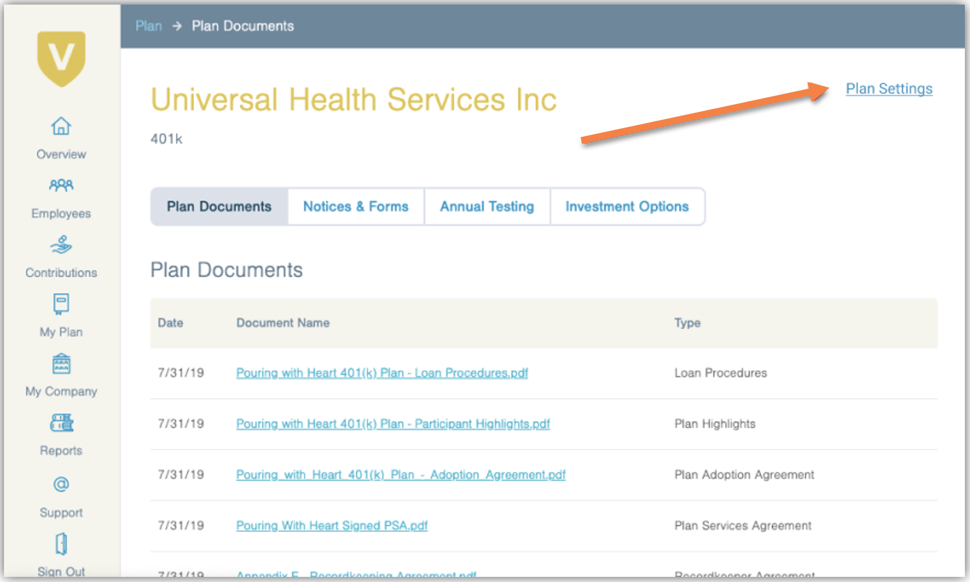Open Reports via the stacked books icon
The image size is (970, 582).
point(61,423)
